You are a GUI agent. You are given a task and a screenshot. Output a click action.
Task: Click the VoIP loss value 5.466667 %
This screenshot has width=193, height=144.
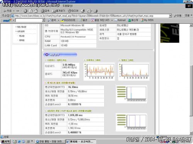(74, 132)
